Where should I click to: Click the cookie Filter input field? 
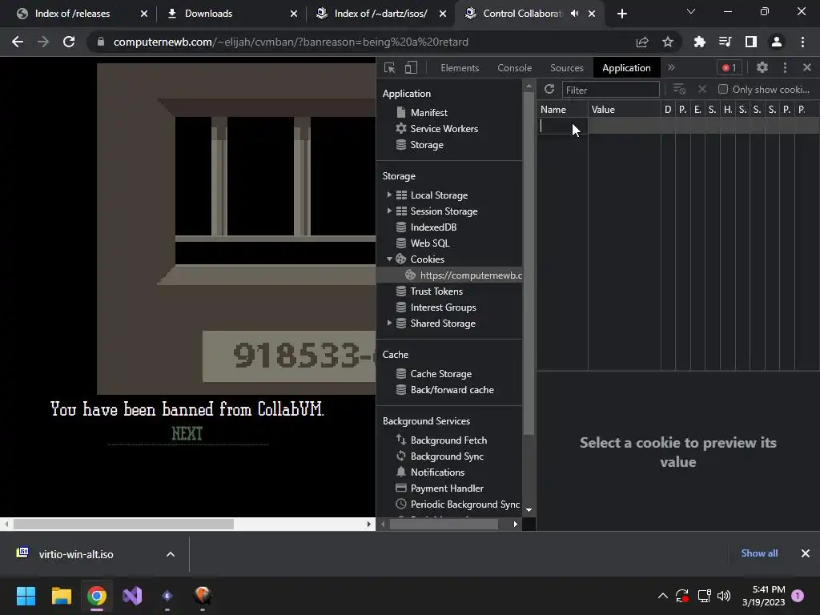click(610, 90)
